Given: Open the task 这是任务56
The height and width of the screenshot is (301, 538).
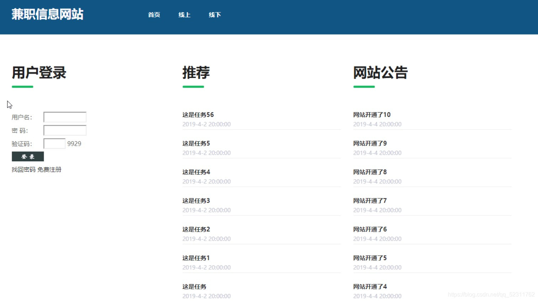Looking at the screenshot, I should tap(198, 114).
